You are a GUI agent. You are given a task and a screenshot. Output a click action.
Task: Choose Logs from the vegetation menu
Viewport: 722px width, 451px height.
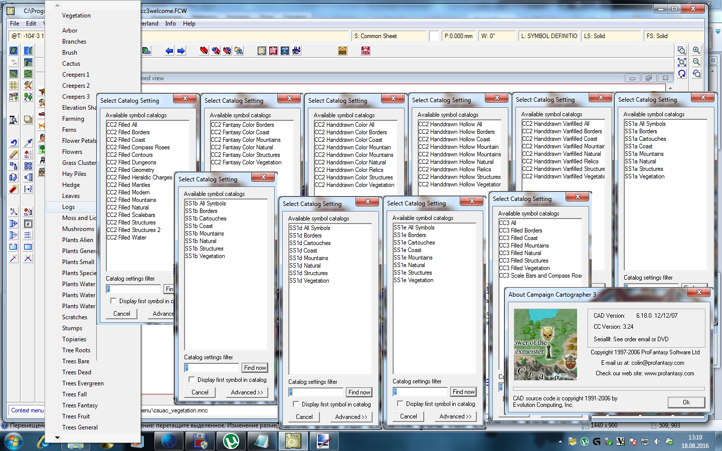[x=69, y=207]
